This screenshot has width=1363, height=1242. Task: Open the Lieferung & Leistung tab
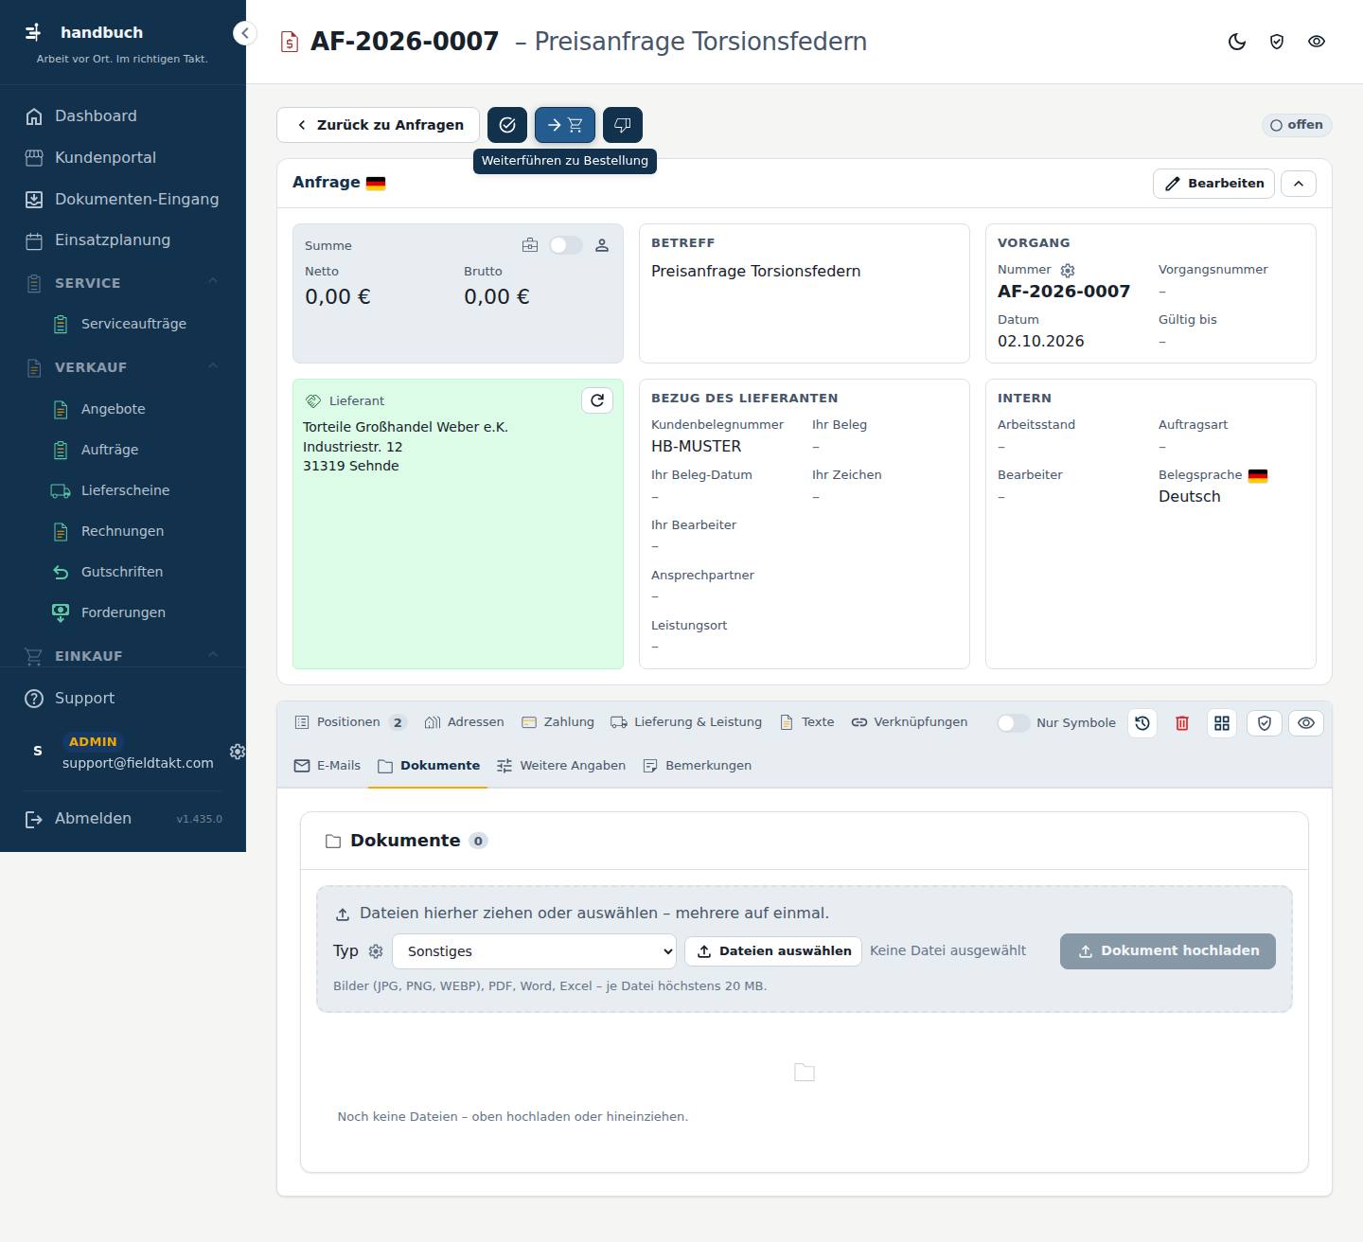(686, 722)
